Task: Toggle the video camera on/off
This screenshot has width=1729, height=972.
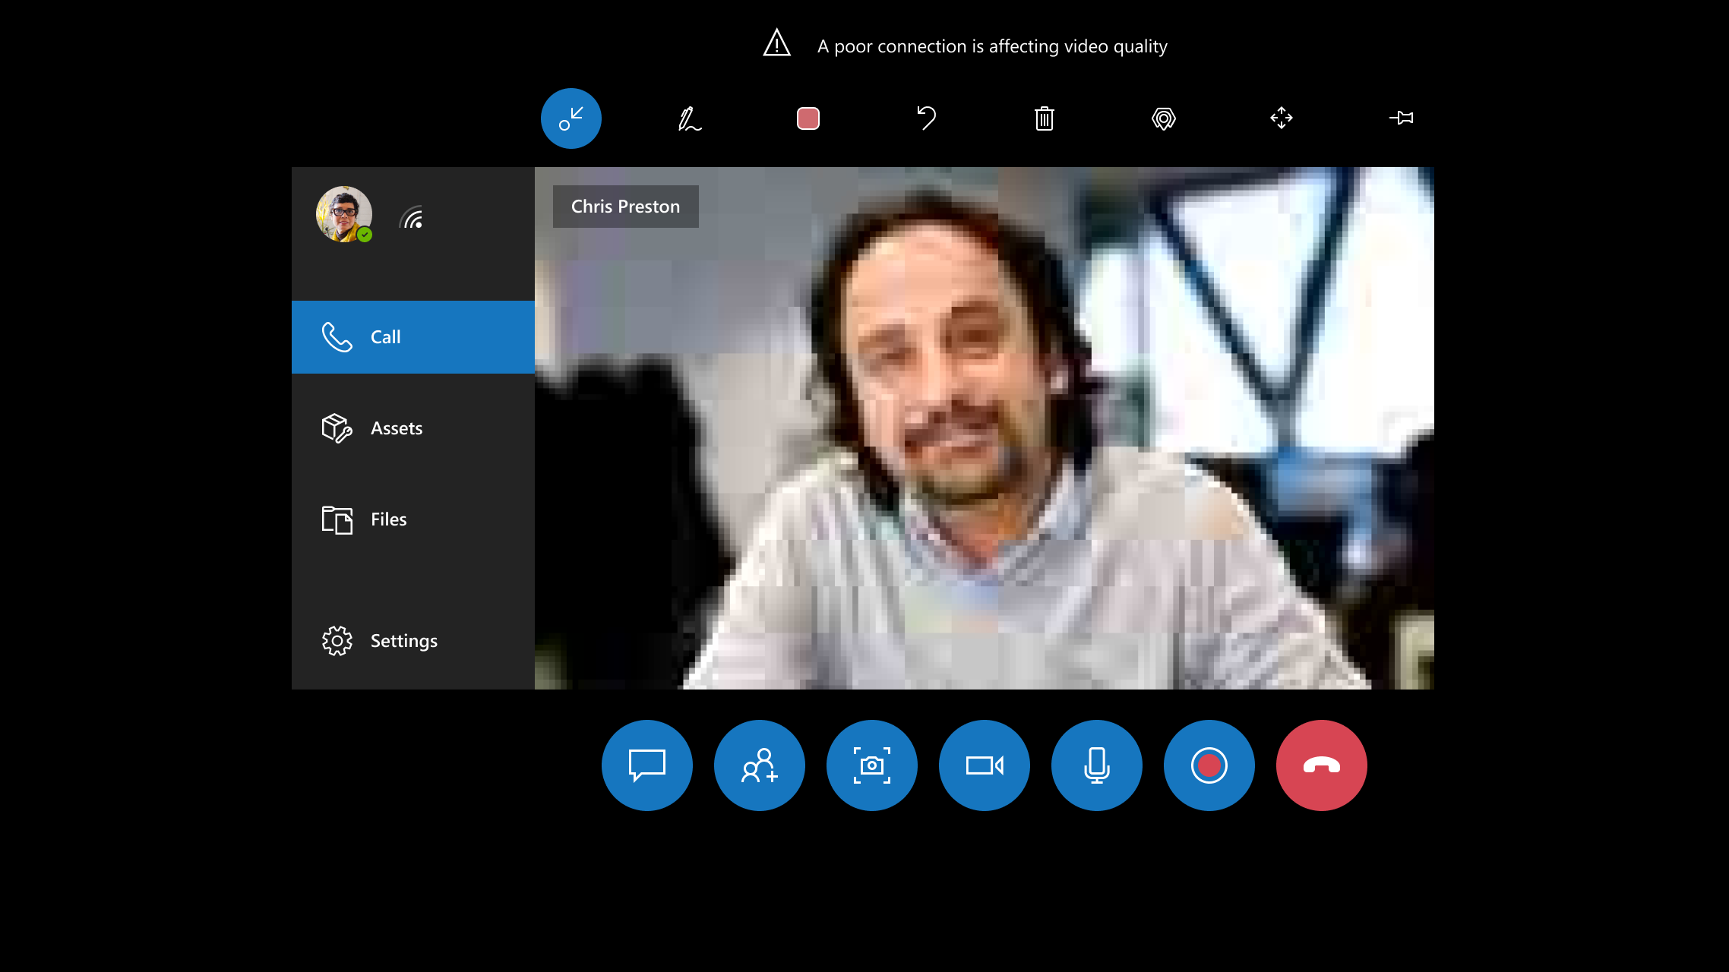Action: click(x=985, y=765)
